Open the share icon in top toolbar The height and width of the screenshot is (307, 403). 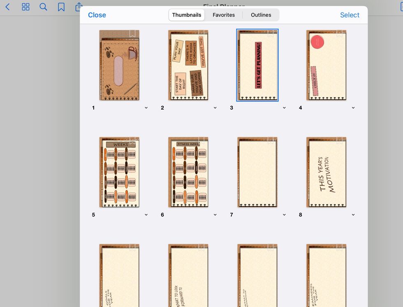tap(79, 7)
